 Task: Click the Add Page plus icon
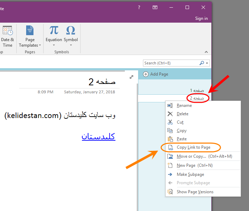pyautogui.click(x=146, y=74)
